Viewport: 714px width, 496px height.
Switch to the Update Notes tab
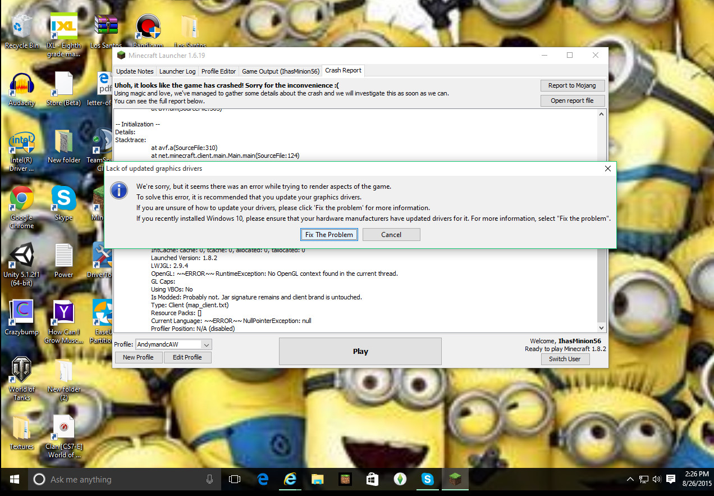[x=135, y=71]
